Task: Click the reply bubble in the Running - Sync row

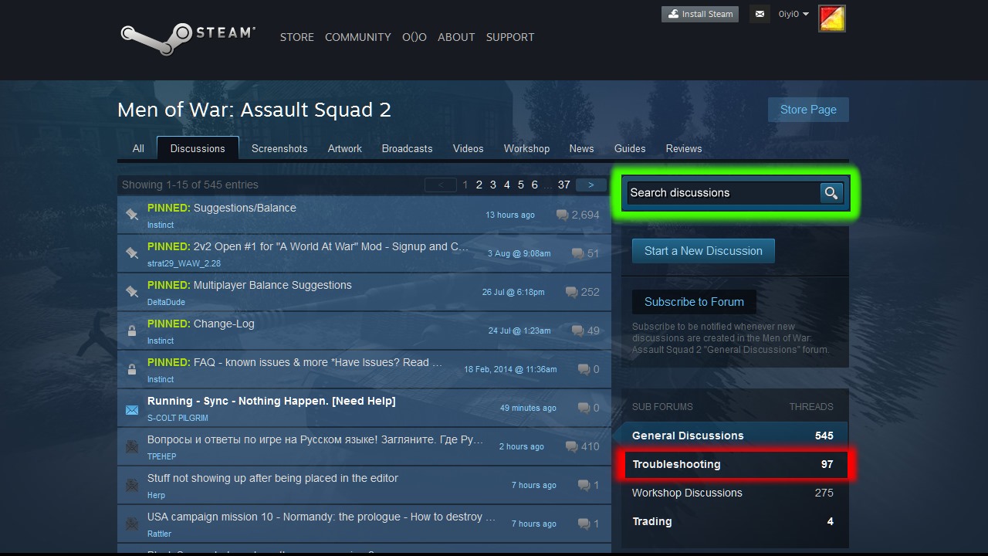Action: tap(584, 408)
